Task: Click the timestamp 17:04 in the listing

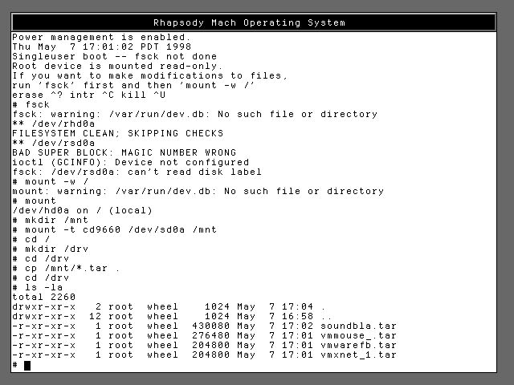Action: [297, 306]
